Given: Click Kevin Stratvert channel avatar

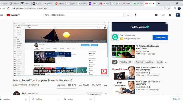Looking at the screenshot, I should [17, 93].
